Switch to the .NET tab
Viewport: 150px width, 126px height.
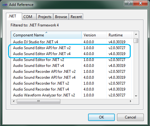tap(14, 16)
